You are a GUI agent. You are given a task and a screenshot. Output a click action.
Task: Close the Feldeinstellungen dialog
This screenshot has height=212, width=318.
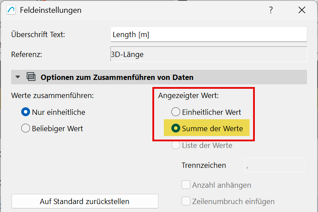(x=302, y=10)
